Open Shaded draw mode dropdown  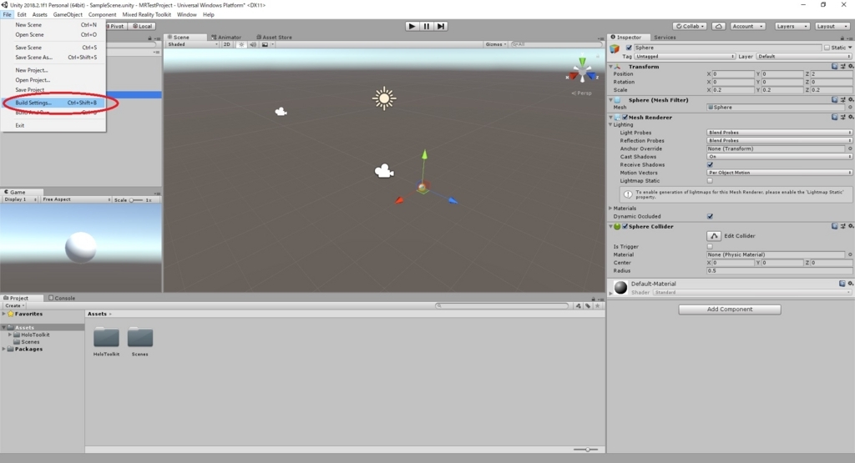pyautogui.click(x=193, y=45)
